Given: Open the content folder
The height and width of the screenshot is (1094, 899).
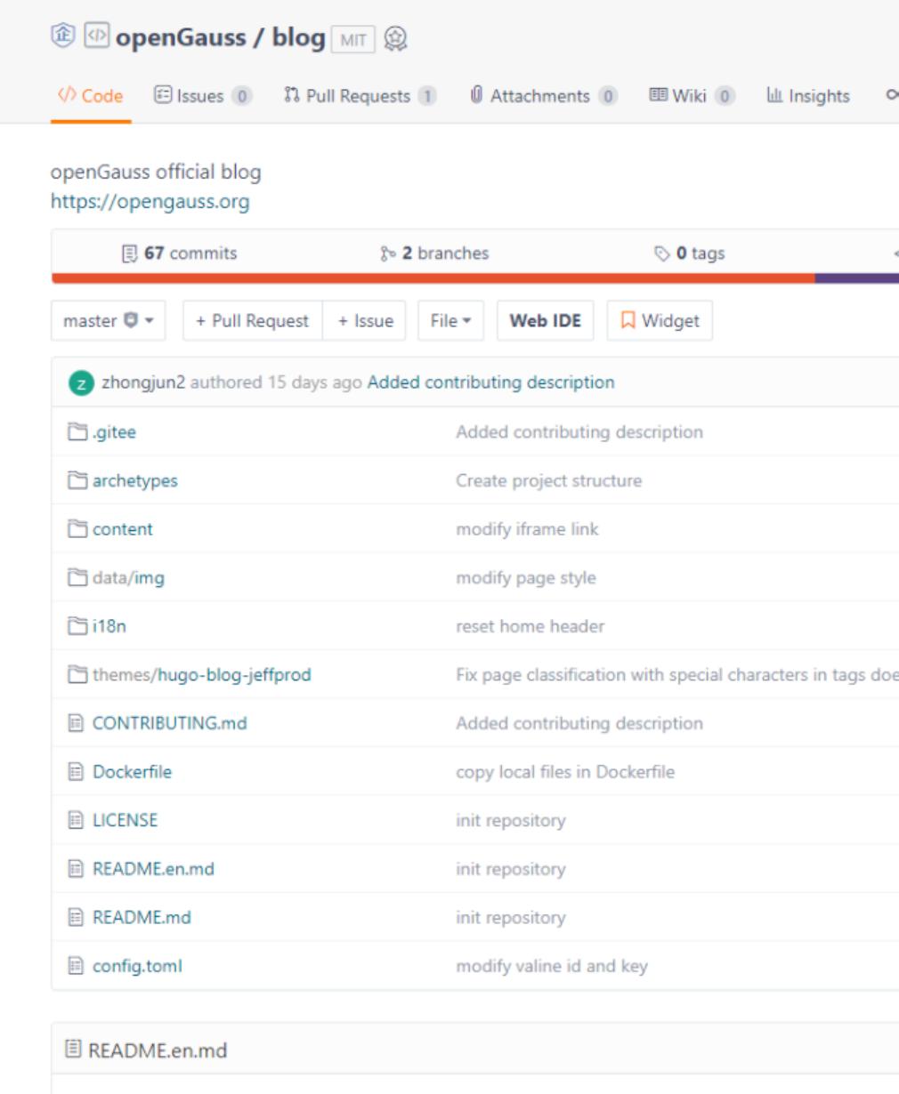Looking at the screenshot, I should pos(123,529).
